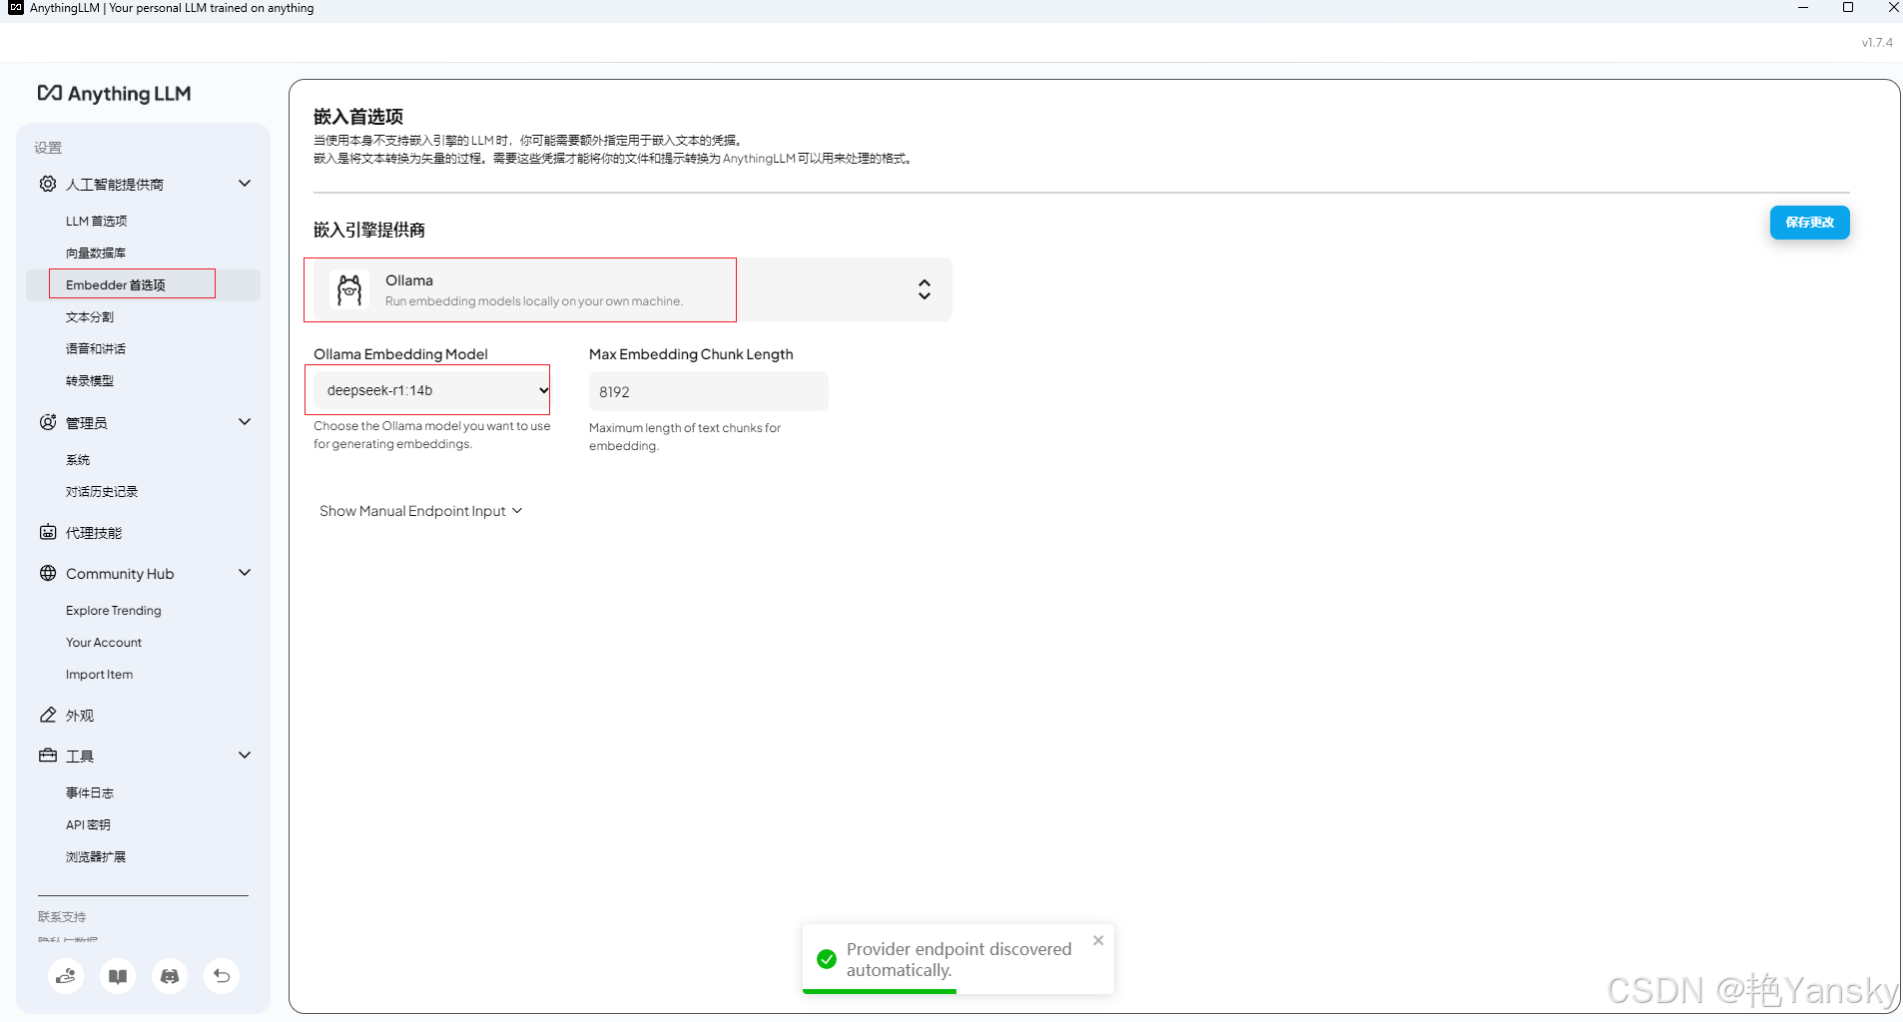Click the AnythingLLM title bar app icon
The image size is (1903, 1022).
tap(15, 8)
